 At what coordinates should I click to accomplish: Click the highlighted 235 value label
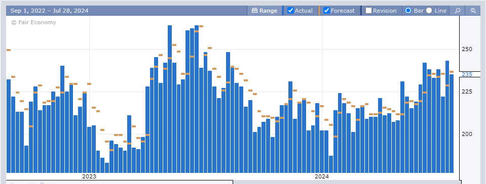click(467, 74)
